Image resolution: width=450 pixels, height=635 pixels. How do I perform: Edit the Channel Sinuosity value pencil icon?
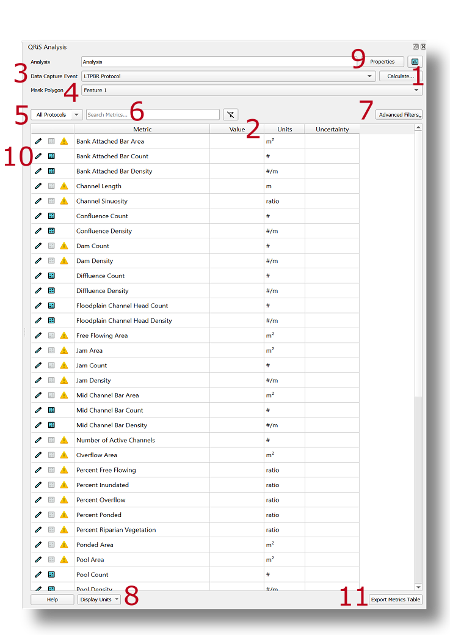[38, 201]
